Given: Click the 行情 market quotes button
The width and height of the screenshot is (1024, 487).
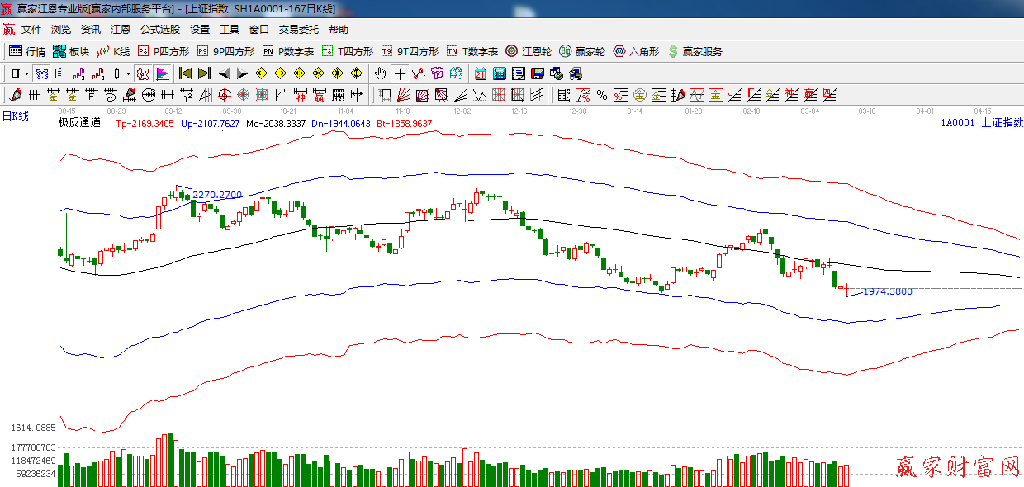Looking at the screenshot, I should pyautogui.click(x=27, y=51).
